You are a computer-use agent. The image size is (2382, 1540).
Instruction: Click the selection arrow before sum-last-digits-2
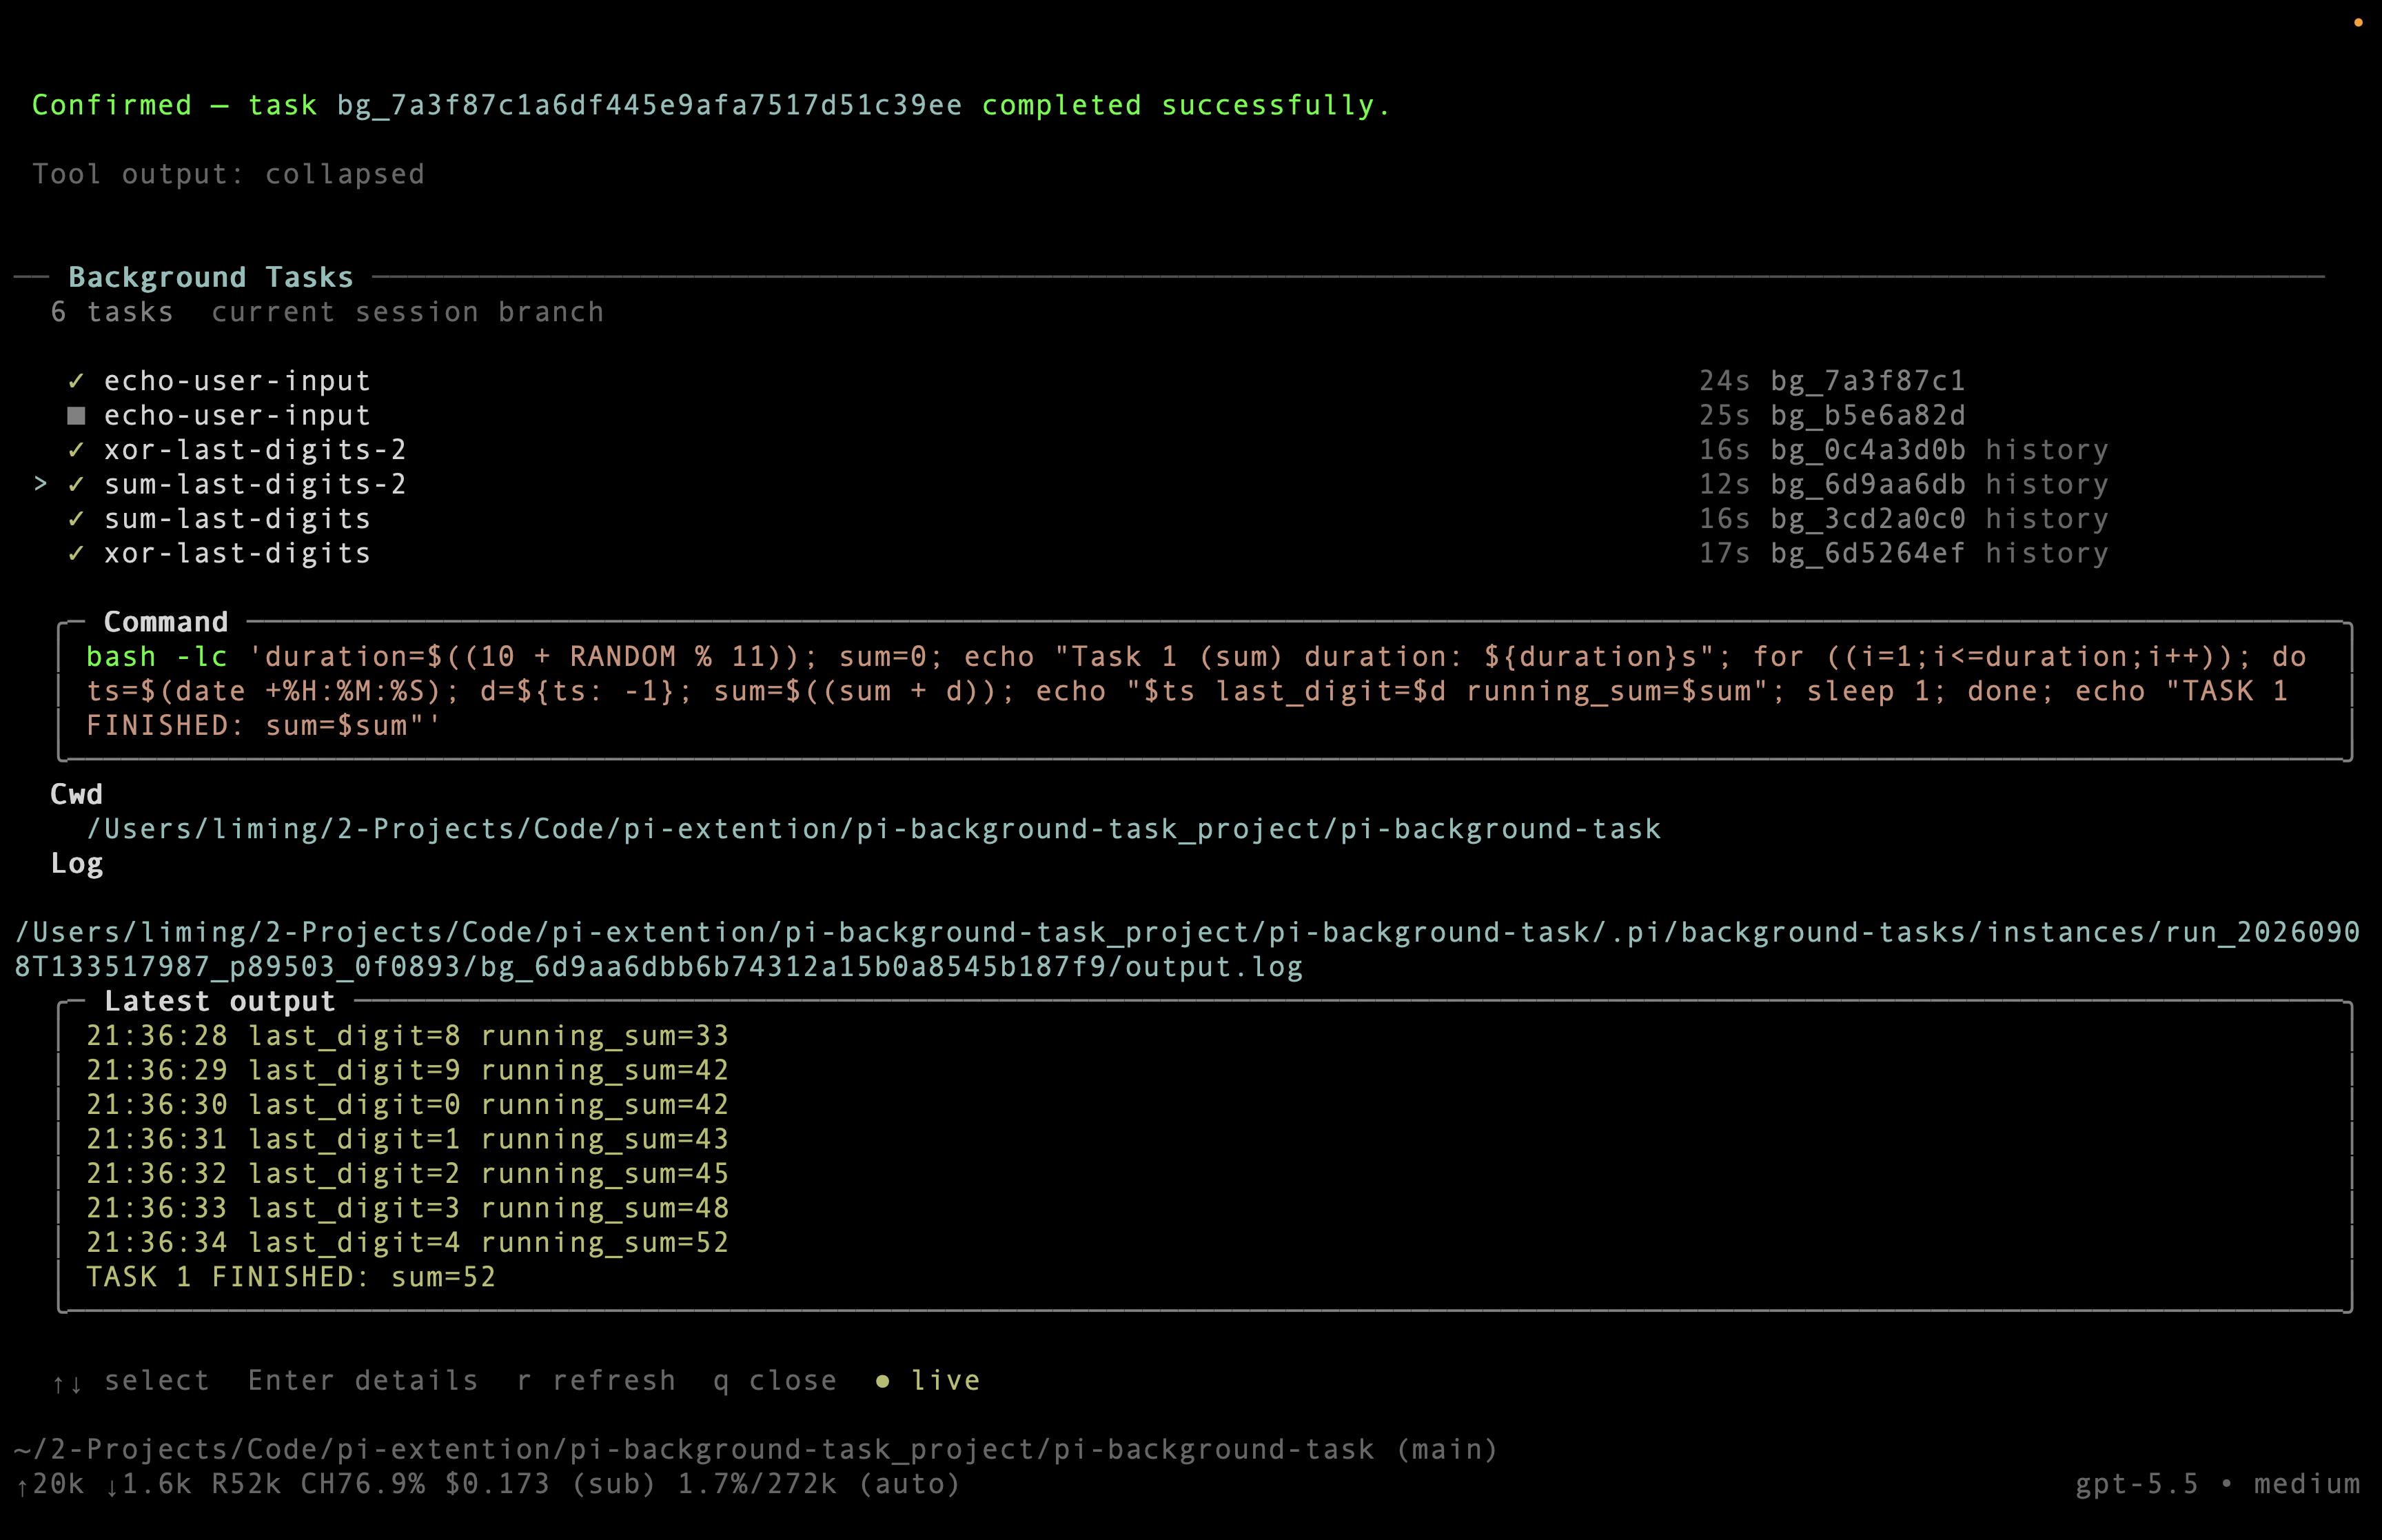pos(40,484)
